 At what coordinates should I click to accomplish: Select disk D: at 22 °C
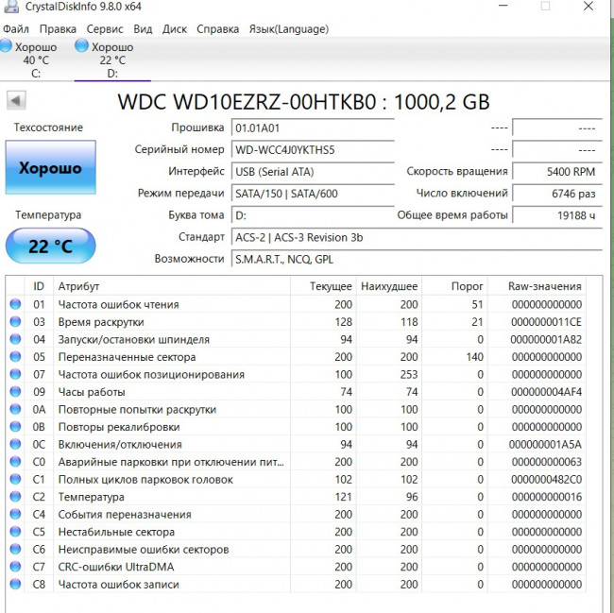(x=112, y=60)
